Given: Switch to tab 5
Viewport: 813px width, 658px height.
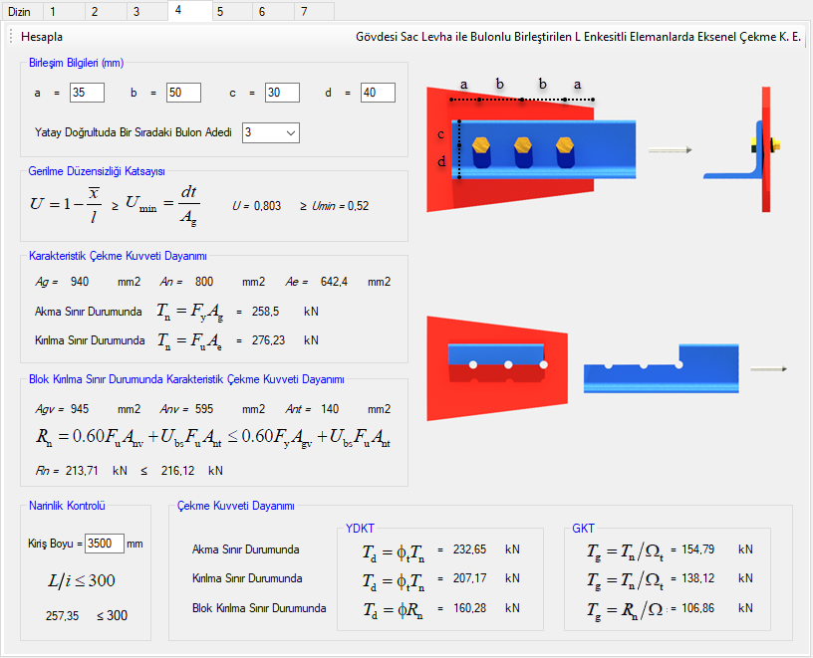Looking at the screenshot, I should click(232, 11).
